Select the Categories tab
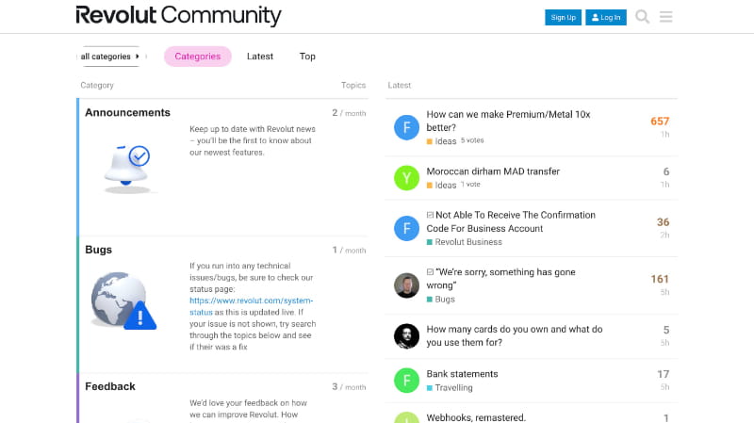754x423 pixels. pyautogui.click(x=198, y=57)
